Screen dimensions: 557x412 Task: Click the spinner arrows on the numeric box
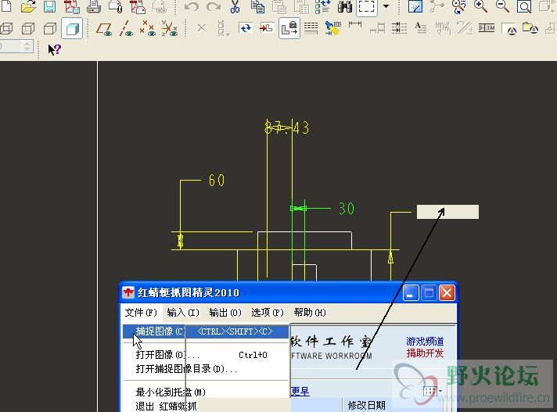(x=27, y=46)
